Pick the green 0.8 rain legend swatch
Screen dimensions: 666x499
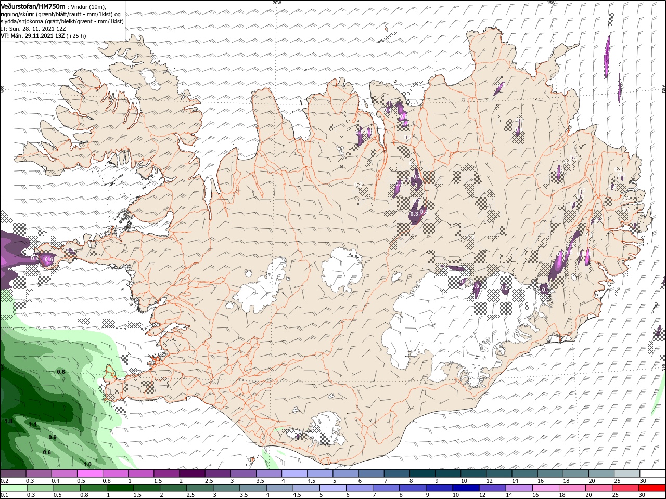coord(93,488)
